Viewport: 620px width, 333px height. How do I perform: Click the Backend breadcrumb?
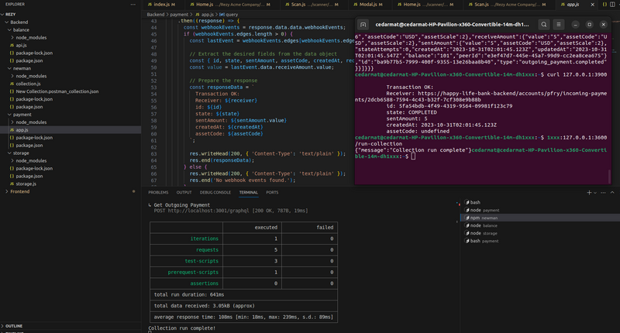click(x=156, y=15)
